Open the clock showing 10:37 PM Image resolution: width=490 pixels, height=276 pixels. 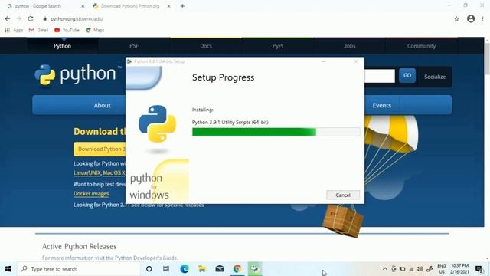(459, 269)
